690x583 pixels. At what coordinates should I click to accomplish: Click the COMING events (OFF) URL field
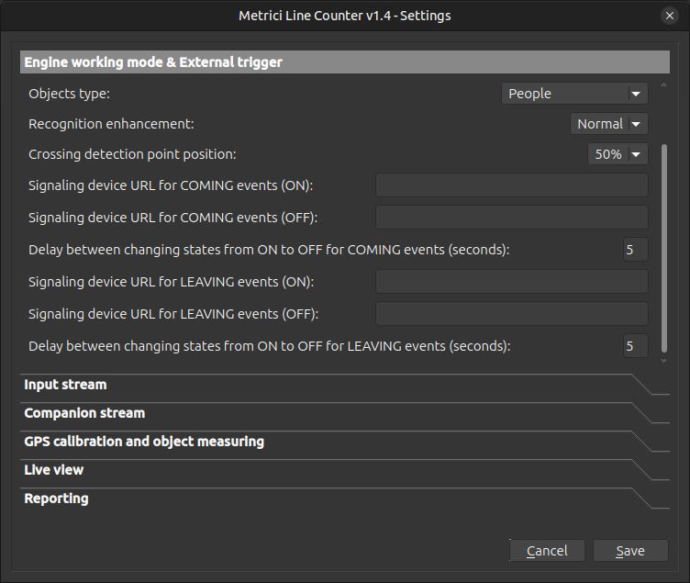[511, 217]
